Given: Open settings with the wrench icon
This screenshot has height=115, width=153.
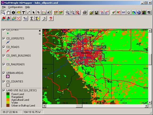Looking at the screenshot, I should tap(44, 19).
